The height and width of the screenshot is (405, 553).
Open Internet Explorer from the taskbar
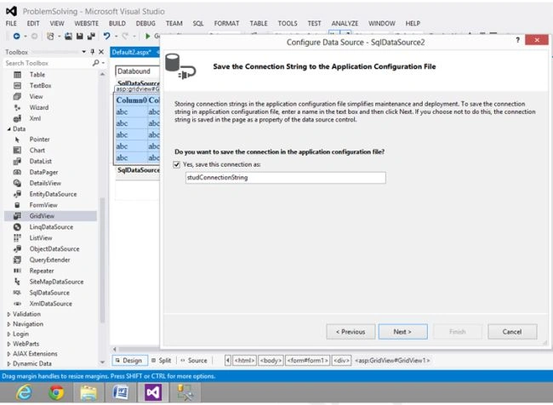click(25, 392)
